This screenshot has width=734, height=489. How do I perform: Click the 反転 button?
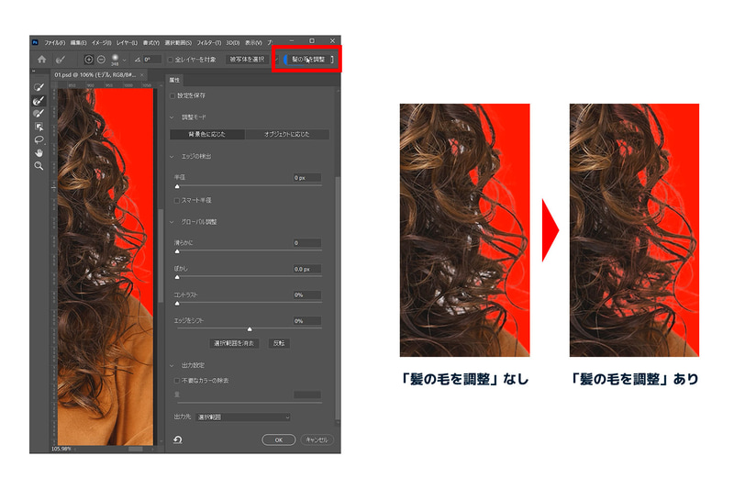point(279,343)
